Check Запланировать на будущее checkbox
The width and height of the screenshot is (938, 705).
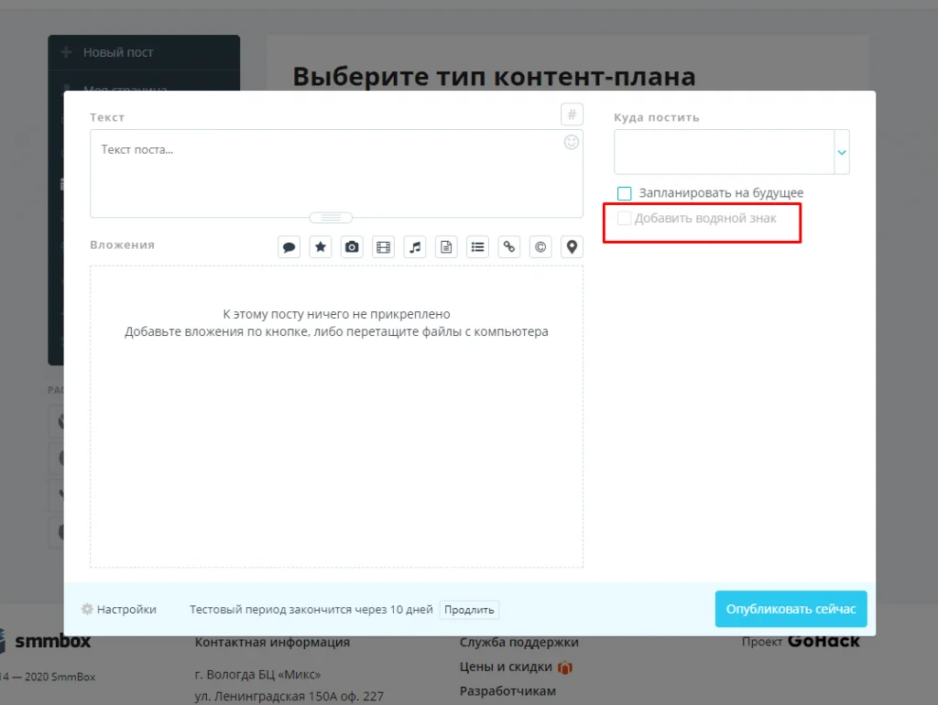click(624, 193)
